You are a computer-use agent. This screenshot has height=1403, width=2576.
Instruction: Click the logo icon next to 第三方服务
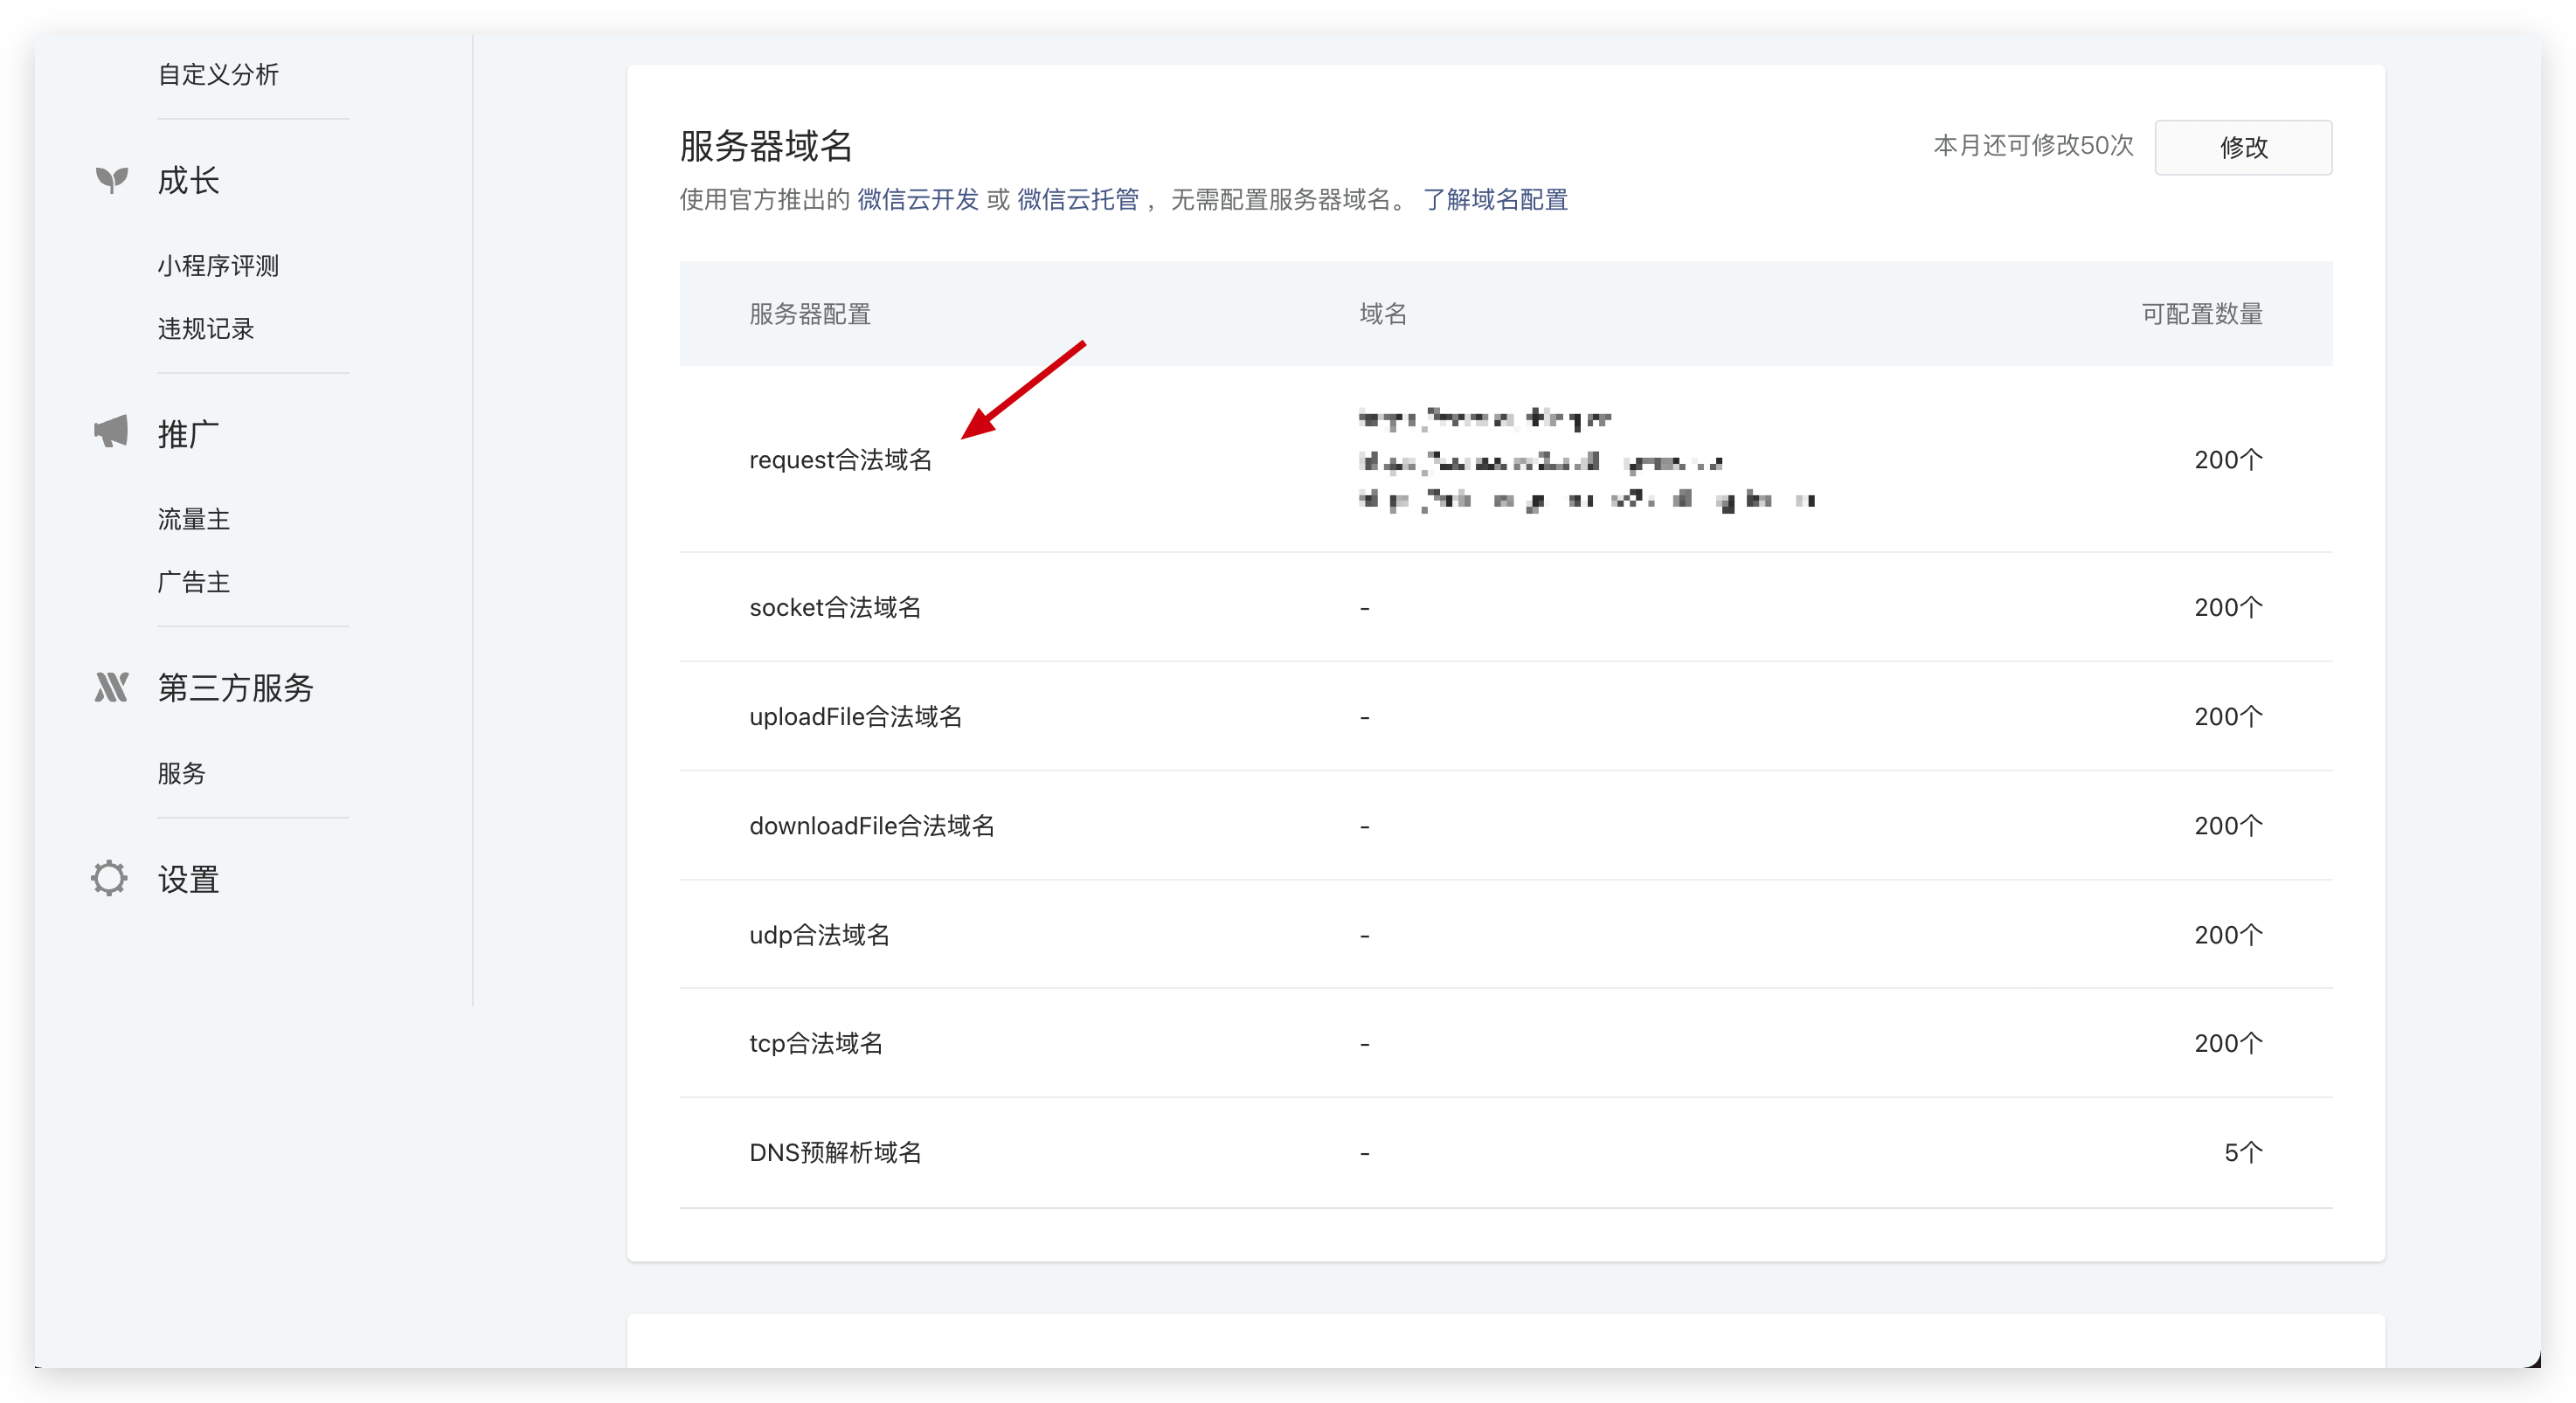pyautogui.click(x=110, y=686)
